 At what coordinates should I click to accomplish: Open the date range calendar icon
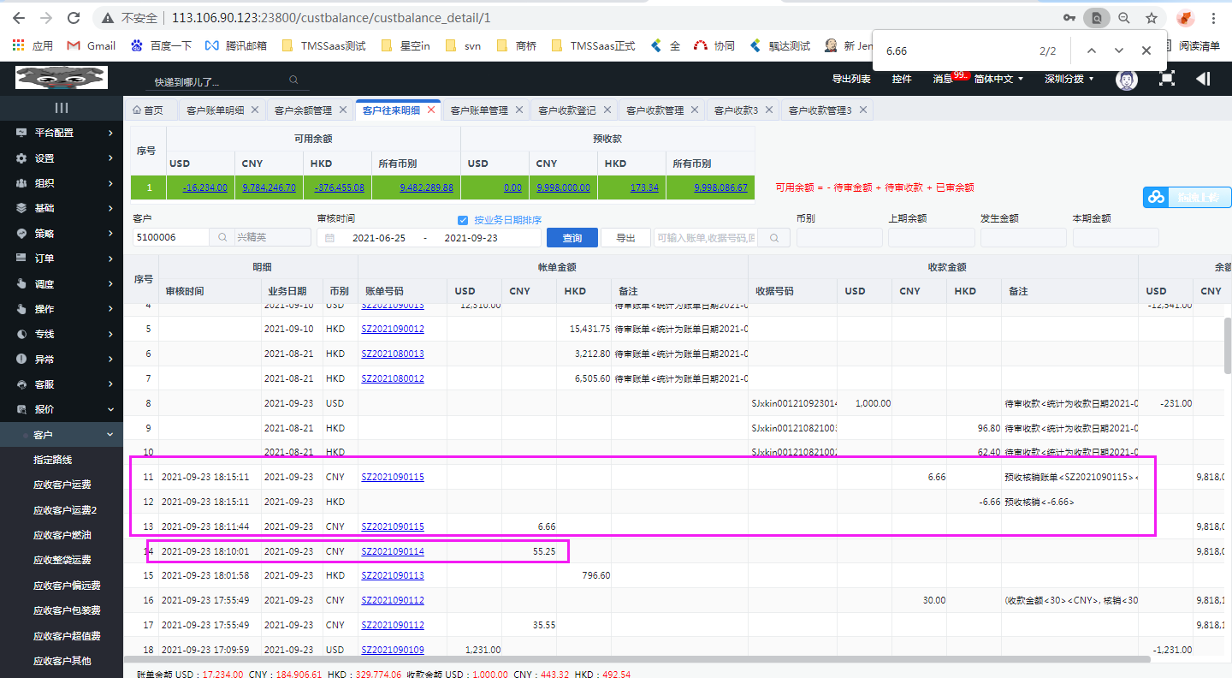coord(329,237)
